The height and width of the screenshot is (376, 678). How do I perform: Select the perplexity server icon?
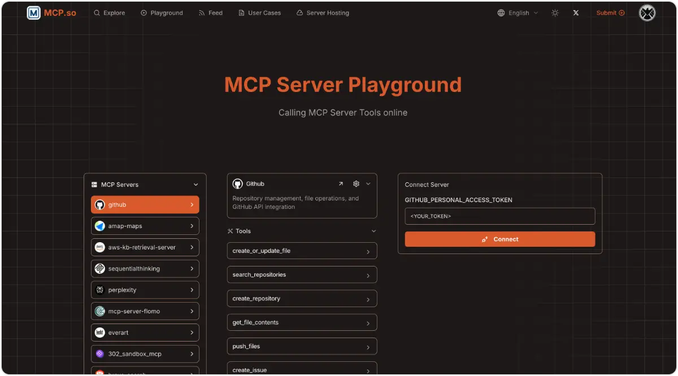(x=100, y=290)
